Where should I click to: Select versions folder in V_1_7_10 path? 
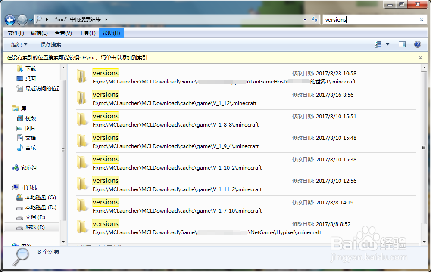(x=246, y=207)
